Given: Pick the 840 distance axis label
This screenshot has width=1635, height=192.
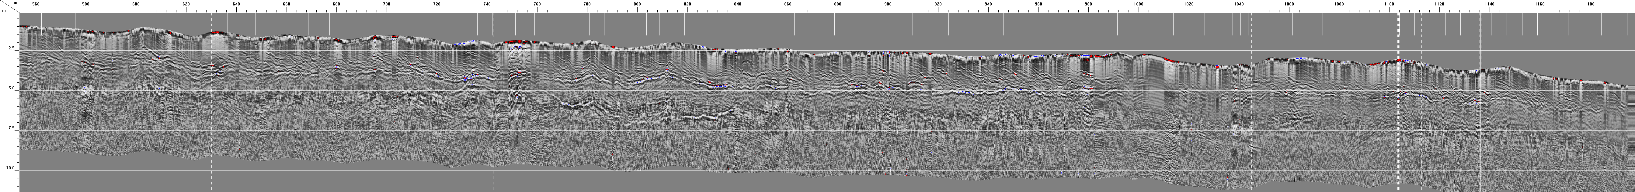Looking at the screenshot, I should pos(738,4).
